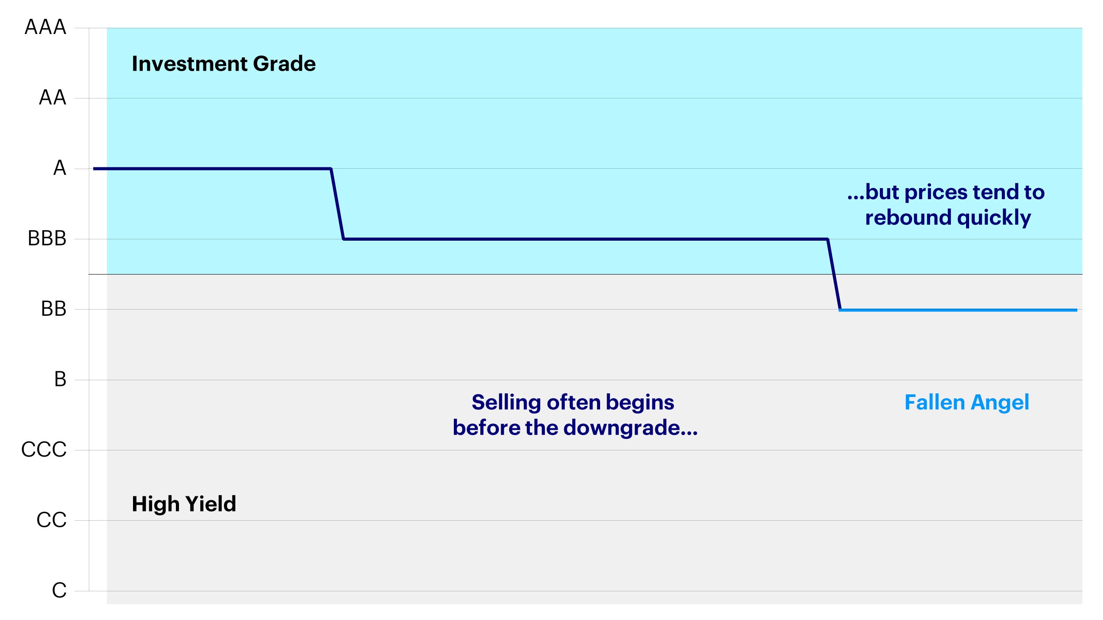Click the Investment Grade heading
The image size is (1103, 620).
click(x=224, y=64)
